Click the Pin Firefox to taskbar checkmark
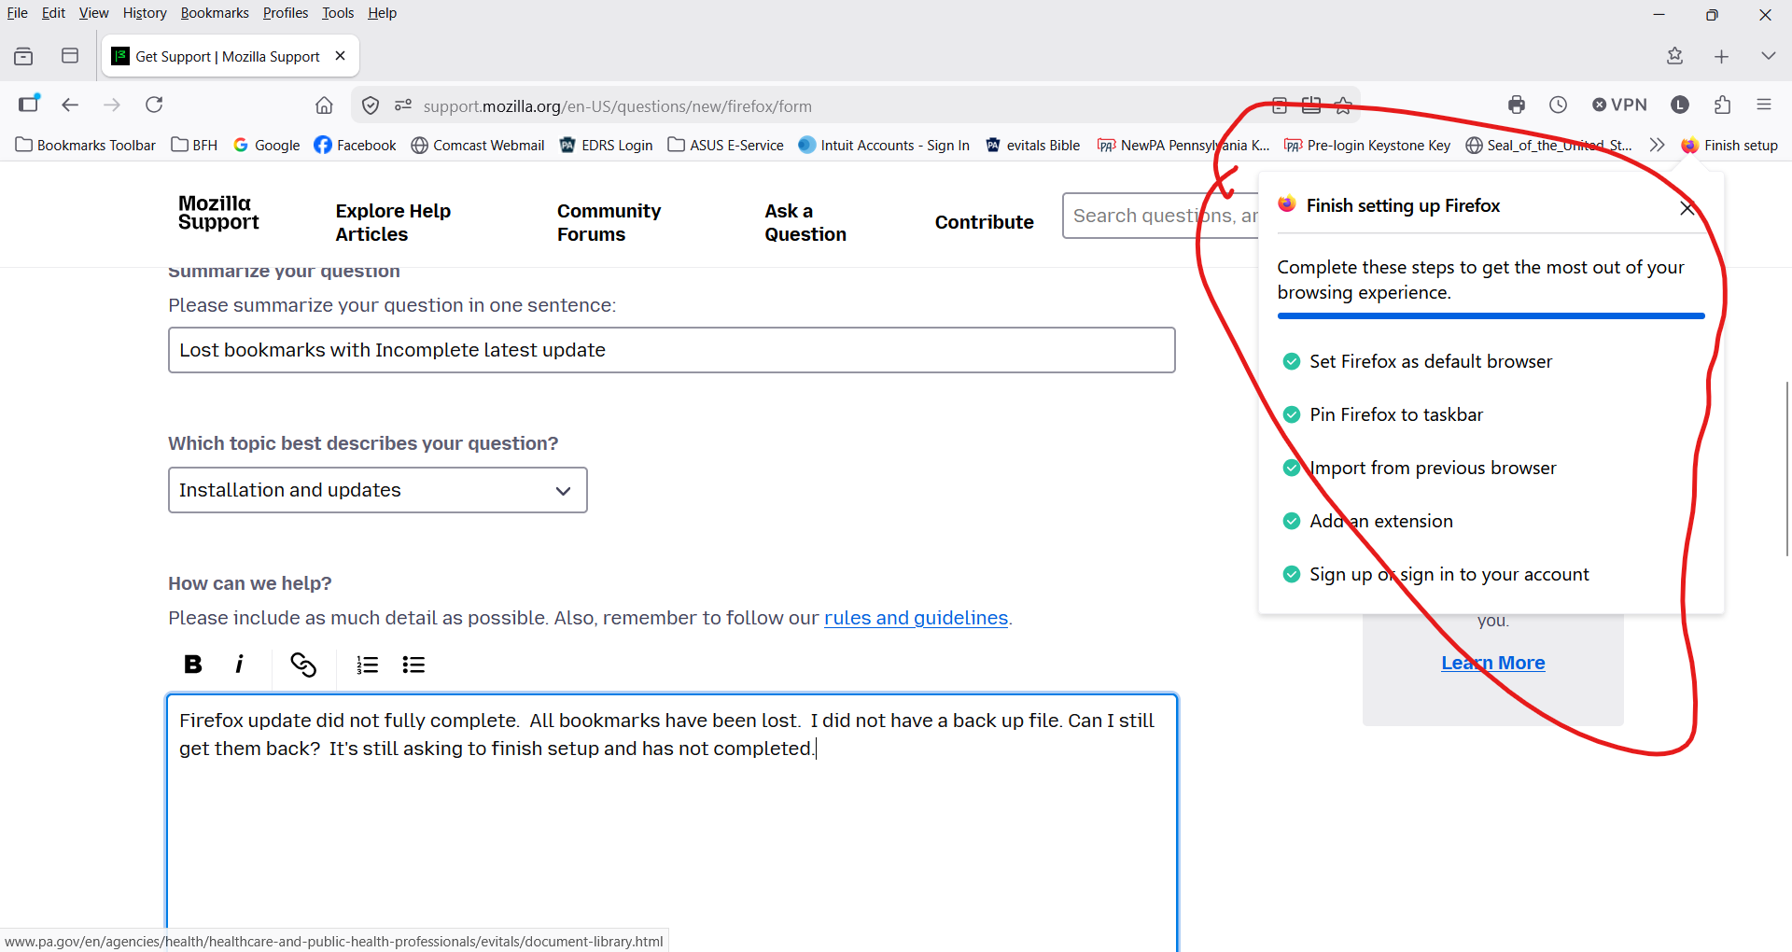This screenshot has width=1792, height=952. (x=1292, y=414)
